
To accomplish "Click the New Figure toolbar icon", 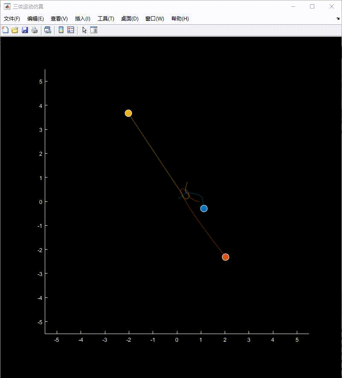I will pos(5,30).
